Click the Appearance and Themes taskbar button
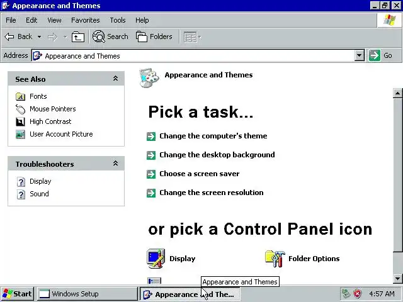403x302 pixels. click(190, 294)
